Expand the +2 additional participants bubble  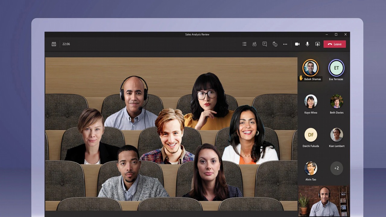[x=337, y=168]
